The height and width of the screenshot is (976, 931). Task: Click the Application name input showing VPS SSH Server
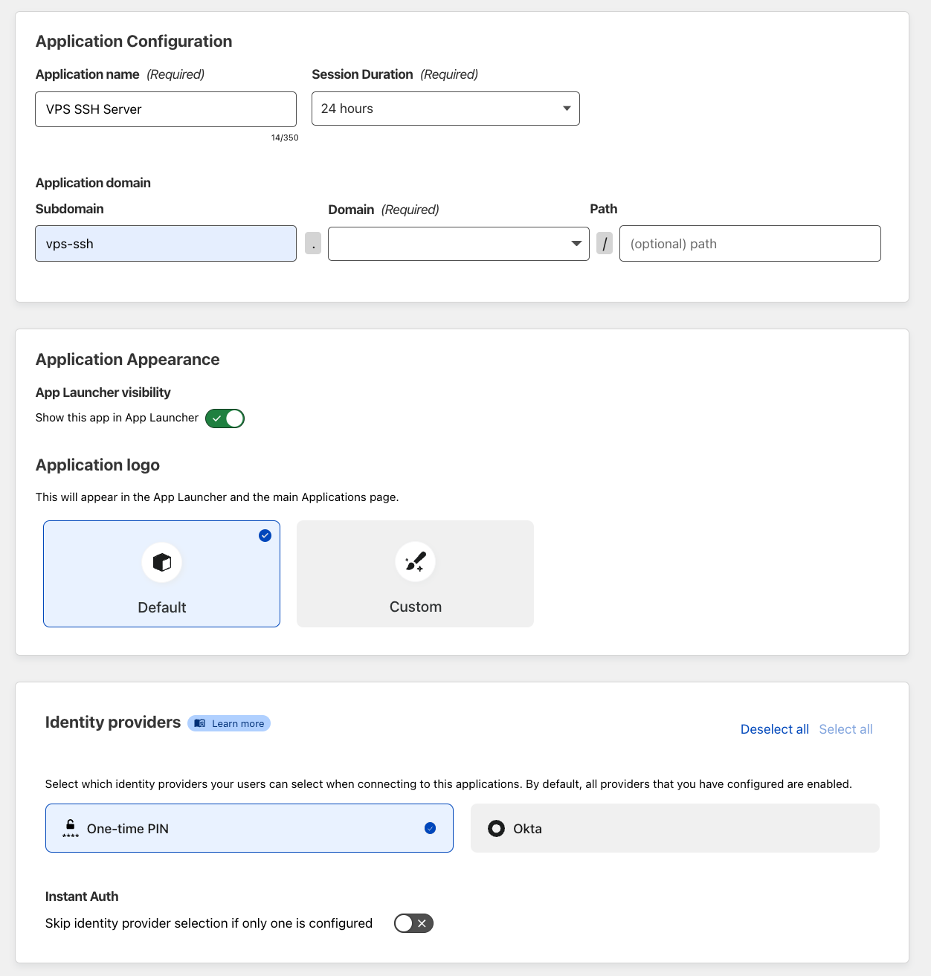point(165,109)
